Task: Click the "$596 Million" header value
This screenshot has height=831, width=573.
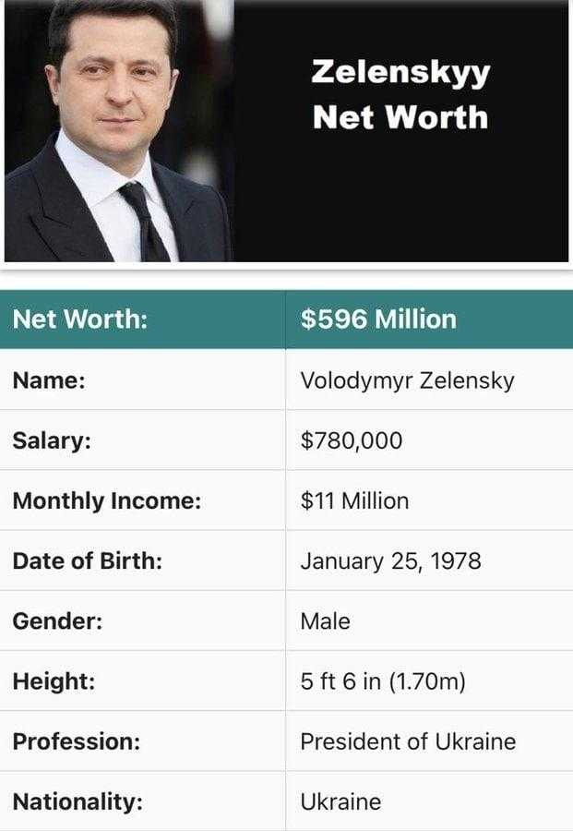Action: click(x=378, y=319)
